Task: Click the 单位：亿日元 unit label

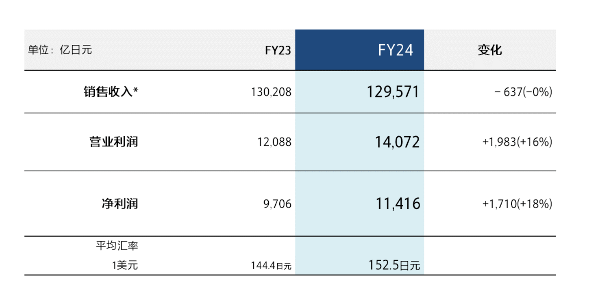Action: pos(60,50)
